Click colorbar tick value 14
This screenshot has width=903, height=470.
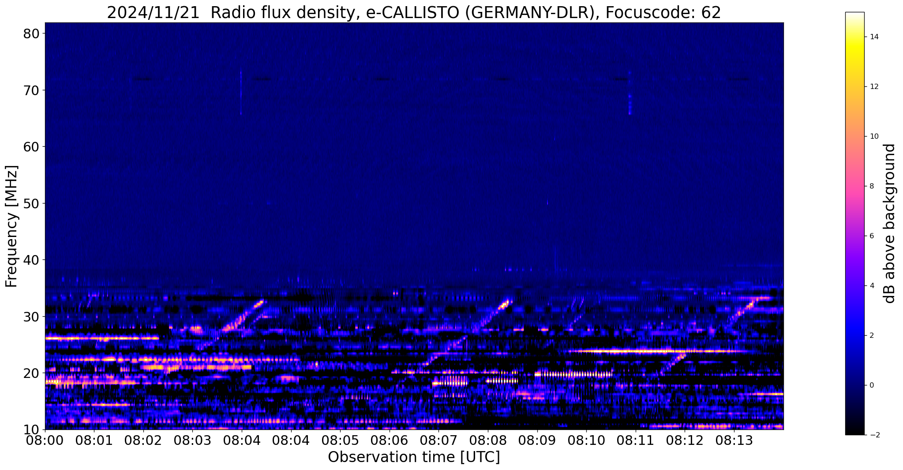pos(874,37)
